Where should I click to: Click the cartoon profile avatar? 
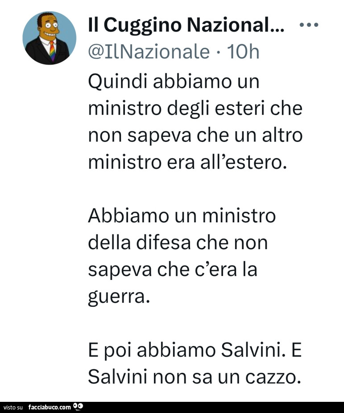pos(49,38)
